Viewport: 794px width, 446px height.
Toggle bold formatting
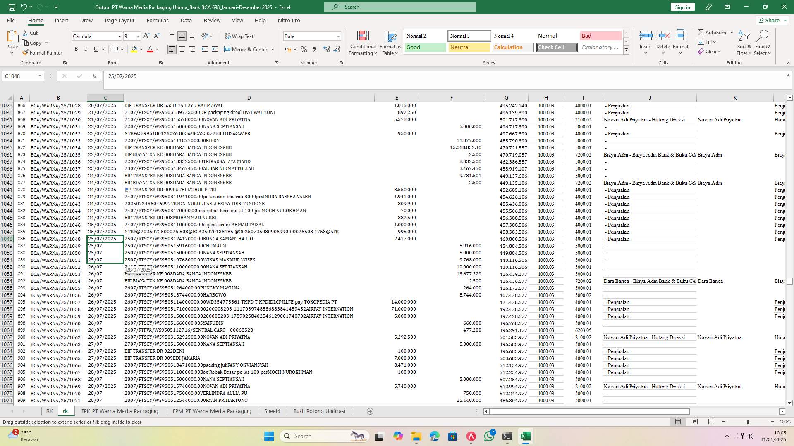pyautogui.click(x=76, y=49)
